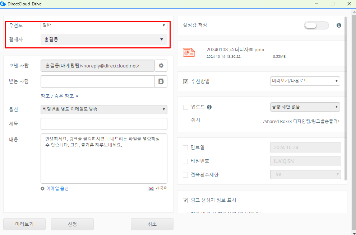This screenshot has height=235, width=356.
Task: Click the info icon next to 설정값 저장
Action: pos(338,25)
